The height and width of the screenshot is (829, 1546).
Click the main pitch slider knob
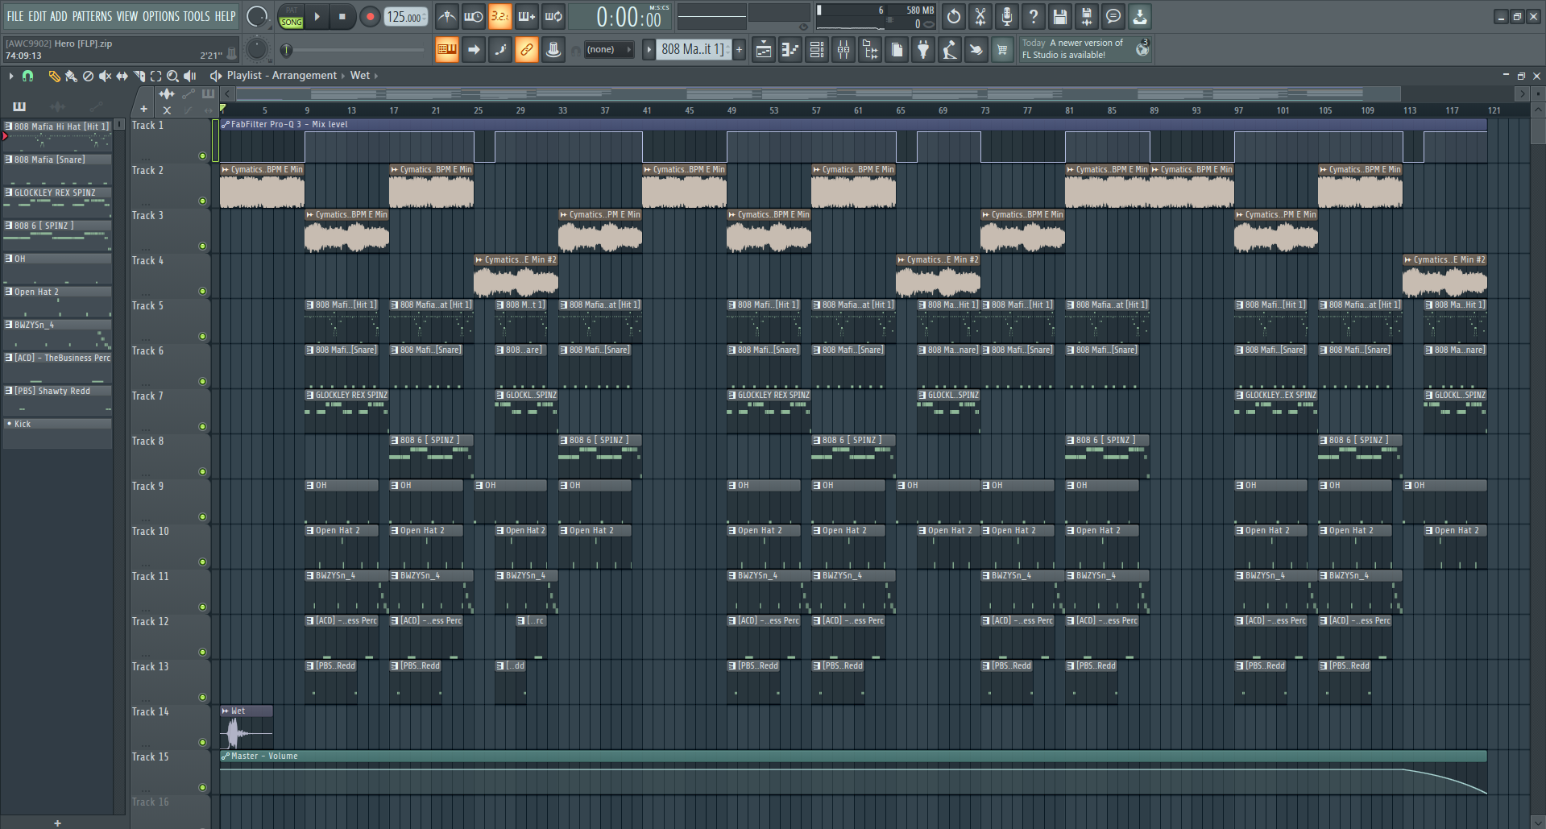286,50
